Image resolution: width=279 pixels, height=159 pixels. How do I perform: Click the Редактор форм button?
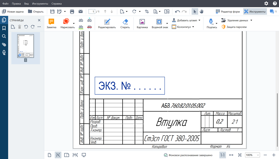click(x=228, y=12)
